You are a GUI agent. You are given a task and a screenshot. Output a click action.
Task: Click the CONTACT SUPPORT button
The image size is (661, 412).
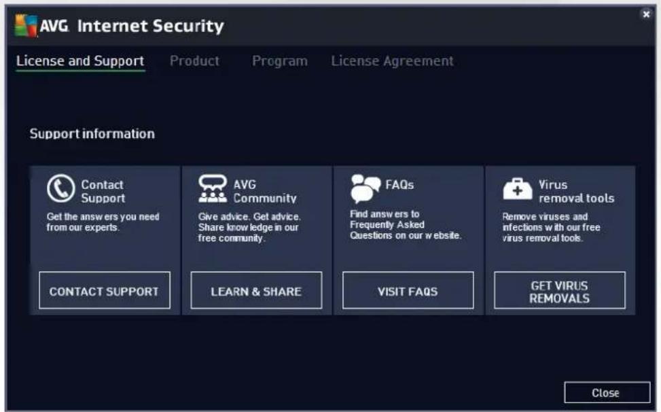tap(105, 290)
